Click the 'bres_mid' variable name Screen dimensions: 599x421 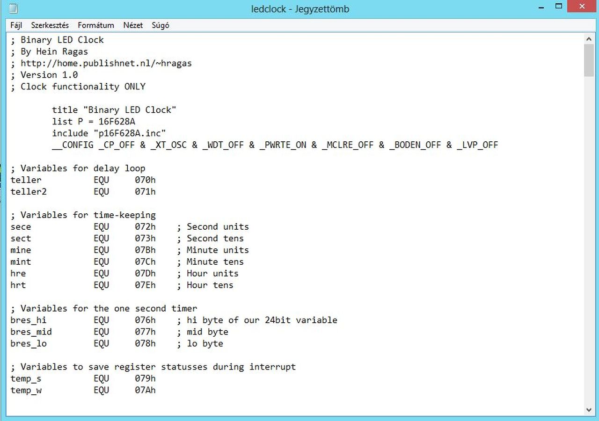pos(31,332)
